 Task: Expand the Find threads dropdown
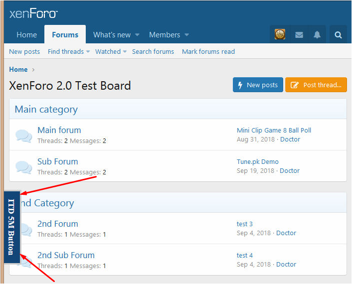[88, 52]
